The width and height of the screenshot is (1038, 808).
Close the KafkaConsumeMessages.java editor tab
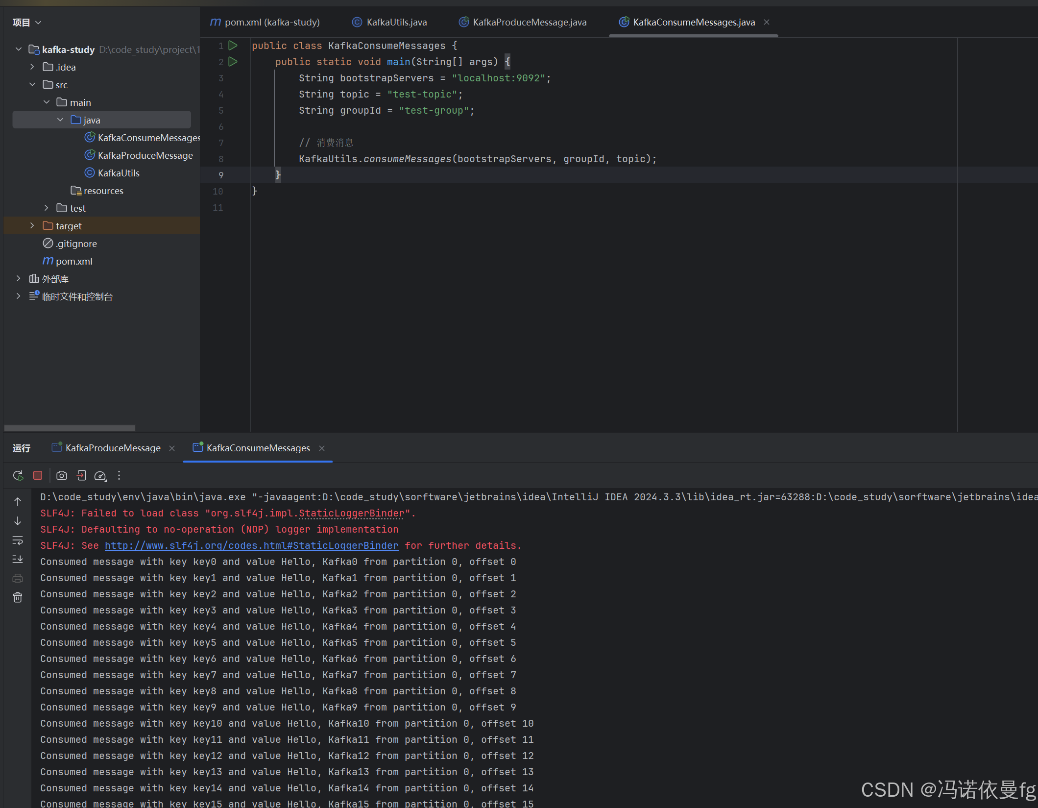pos(767,22)
